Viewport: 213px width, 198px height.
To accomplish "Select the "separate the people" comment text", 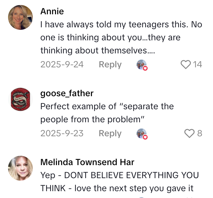I will [x=107, y=113].
